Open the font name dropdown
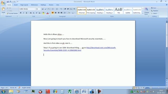The height and width of the screenshot is (94, 168). 35,9
